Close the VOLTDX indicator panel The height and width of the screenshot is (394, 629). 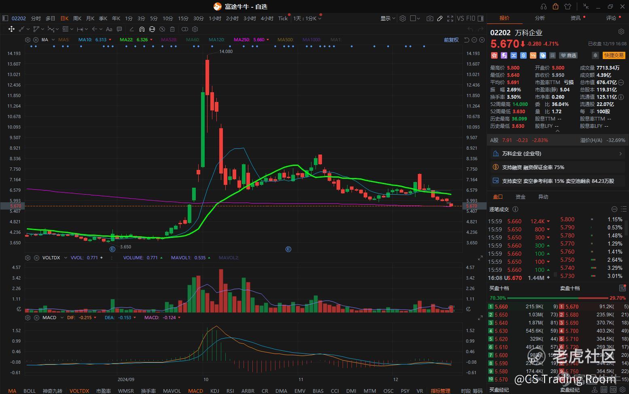point(36,258)
